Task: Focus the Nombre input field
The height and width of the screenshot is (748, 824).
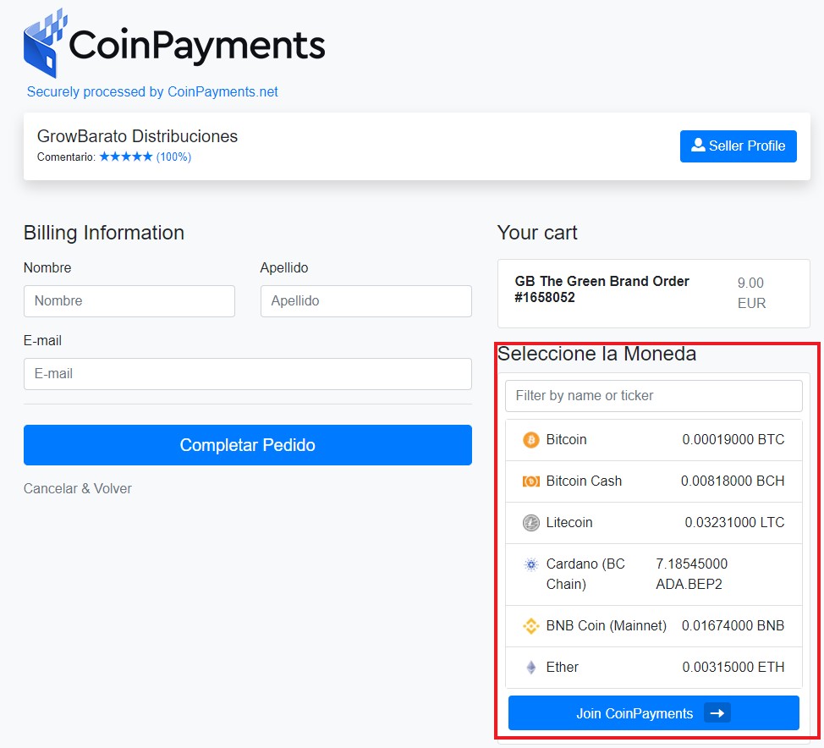Action: (x=129, y=300)
